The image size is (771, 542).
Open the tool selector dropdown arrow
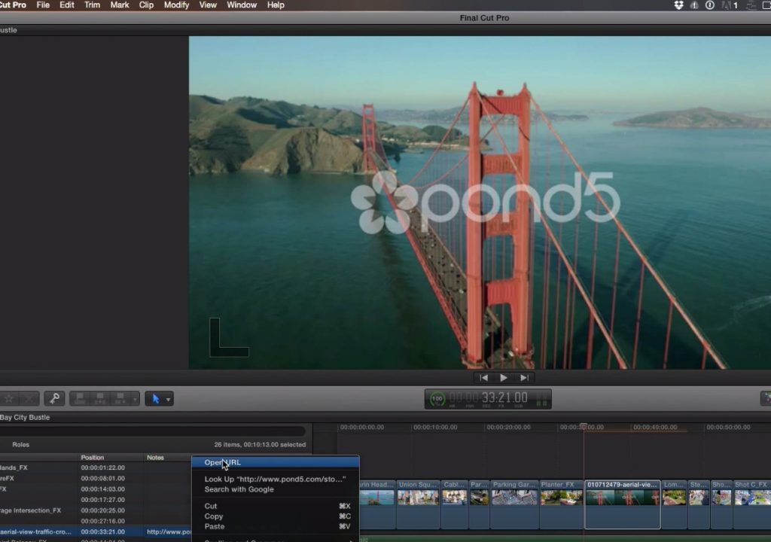click(169, 399)
